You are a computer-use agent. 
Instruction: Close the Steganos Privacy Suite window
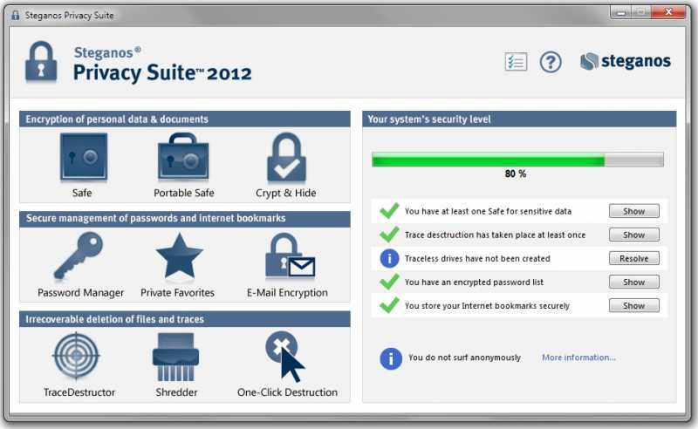point(668,12)
